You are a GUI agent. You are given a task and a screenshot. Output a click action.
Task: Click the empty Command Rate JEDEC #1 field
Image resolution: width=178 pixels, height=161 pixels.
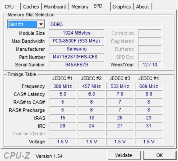pos(62,134)
